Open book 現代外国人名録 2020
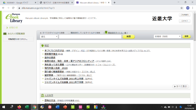Image resolution: width=196 pixels, height=110 pixels. coord(56,68)
